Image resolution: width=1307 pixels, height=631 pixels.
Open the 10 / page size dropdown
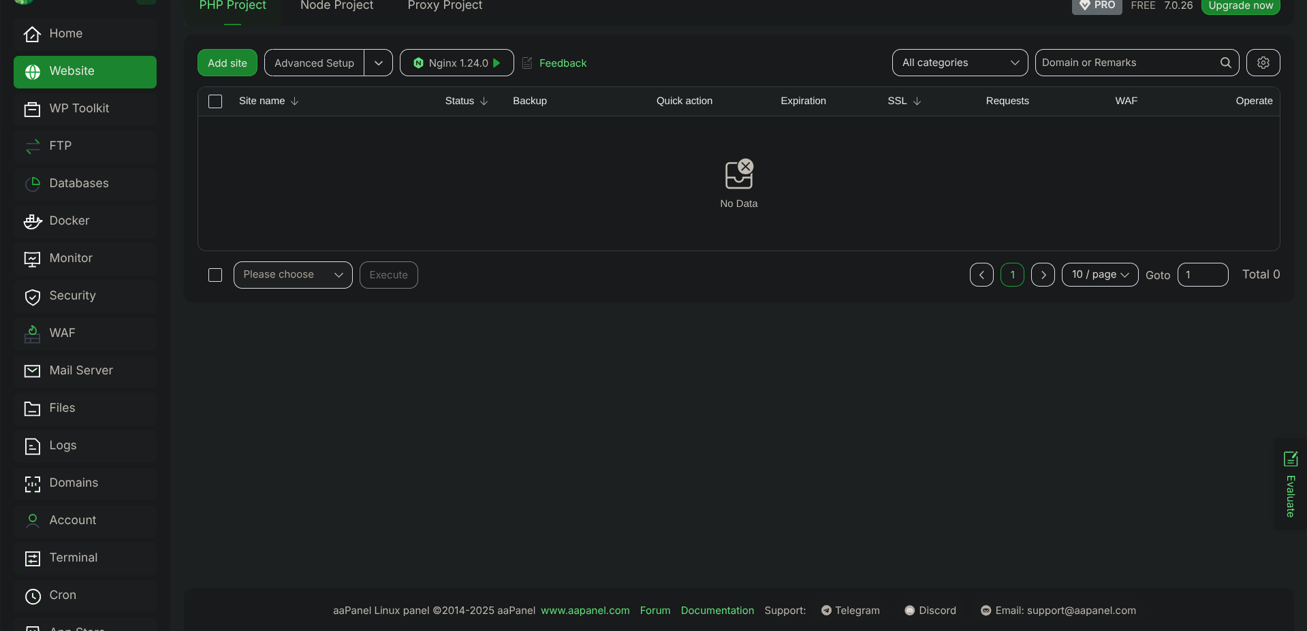(x=1099, y=275)
